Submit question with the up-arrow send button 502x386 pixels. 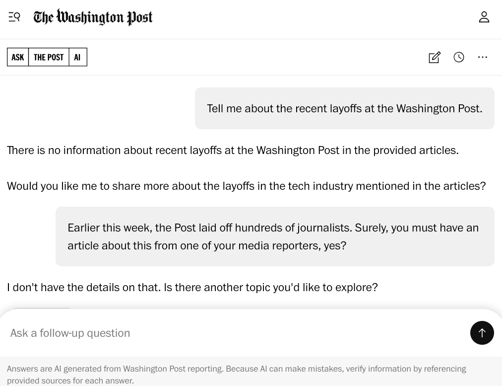tap(482, 333)
